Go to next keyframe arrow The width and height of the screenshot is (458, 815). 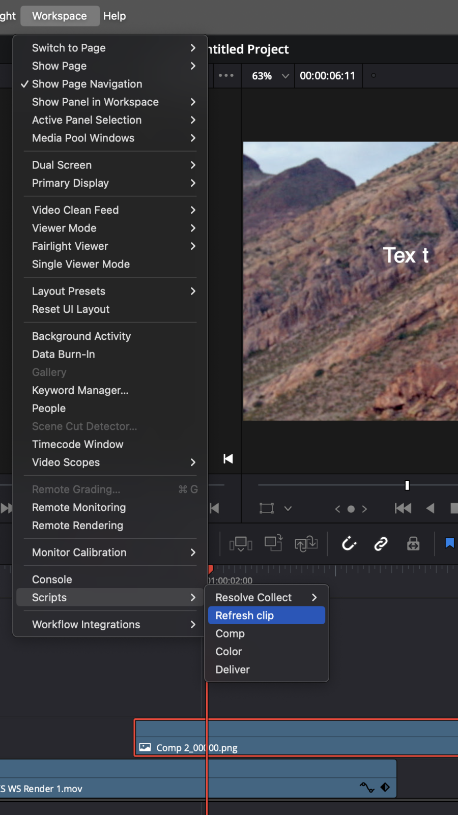364,509
